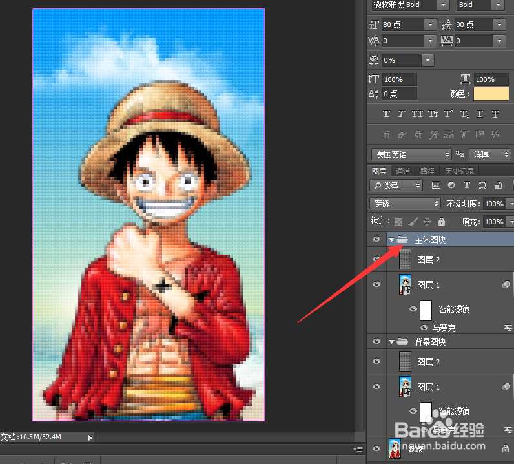This screenshot has width=514, height=464.
Task: Lock transparent pixels icon
Action: click(x=398, y=222)
